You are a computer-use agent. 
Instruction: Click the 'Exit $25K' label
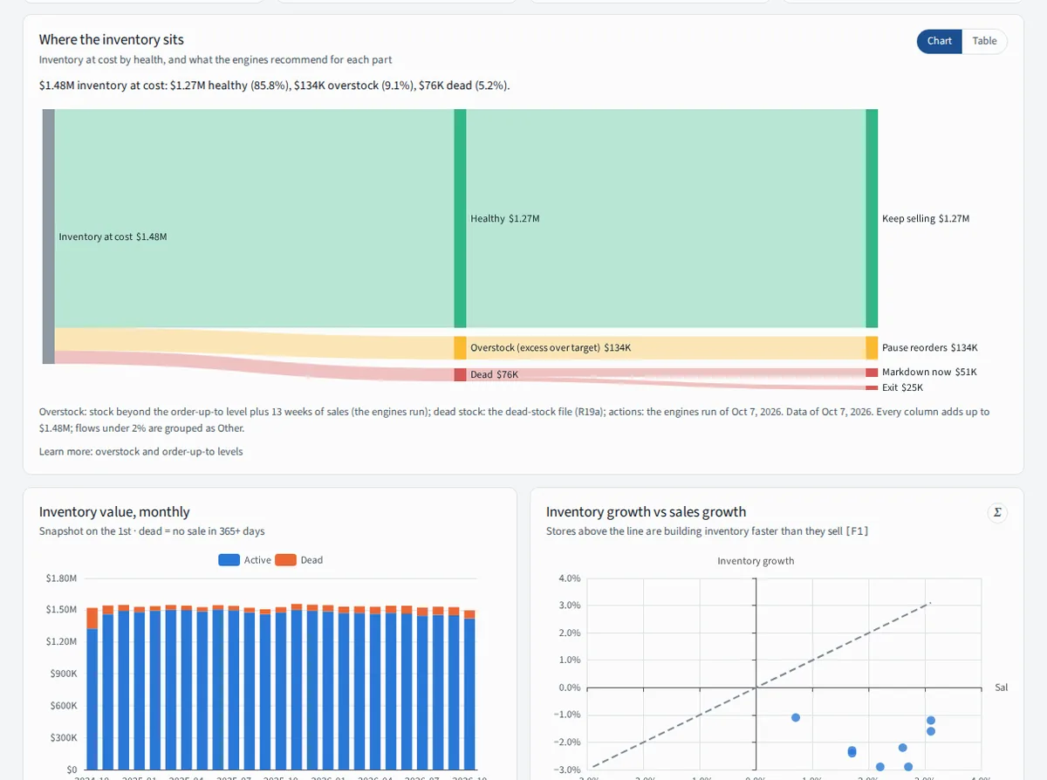903,387
